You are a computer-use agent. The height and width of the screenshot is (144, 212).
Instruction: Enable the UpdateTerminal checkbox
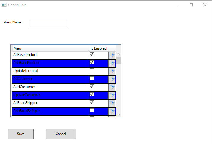pyautogui.click(x=92, y=70)
